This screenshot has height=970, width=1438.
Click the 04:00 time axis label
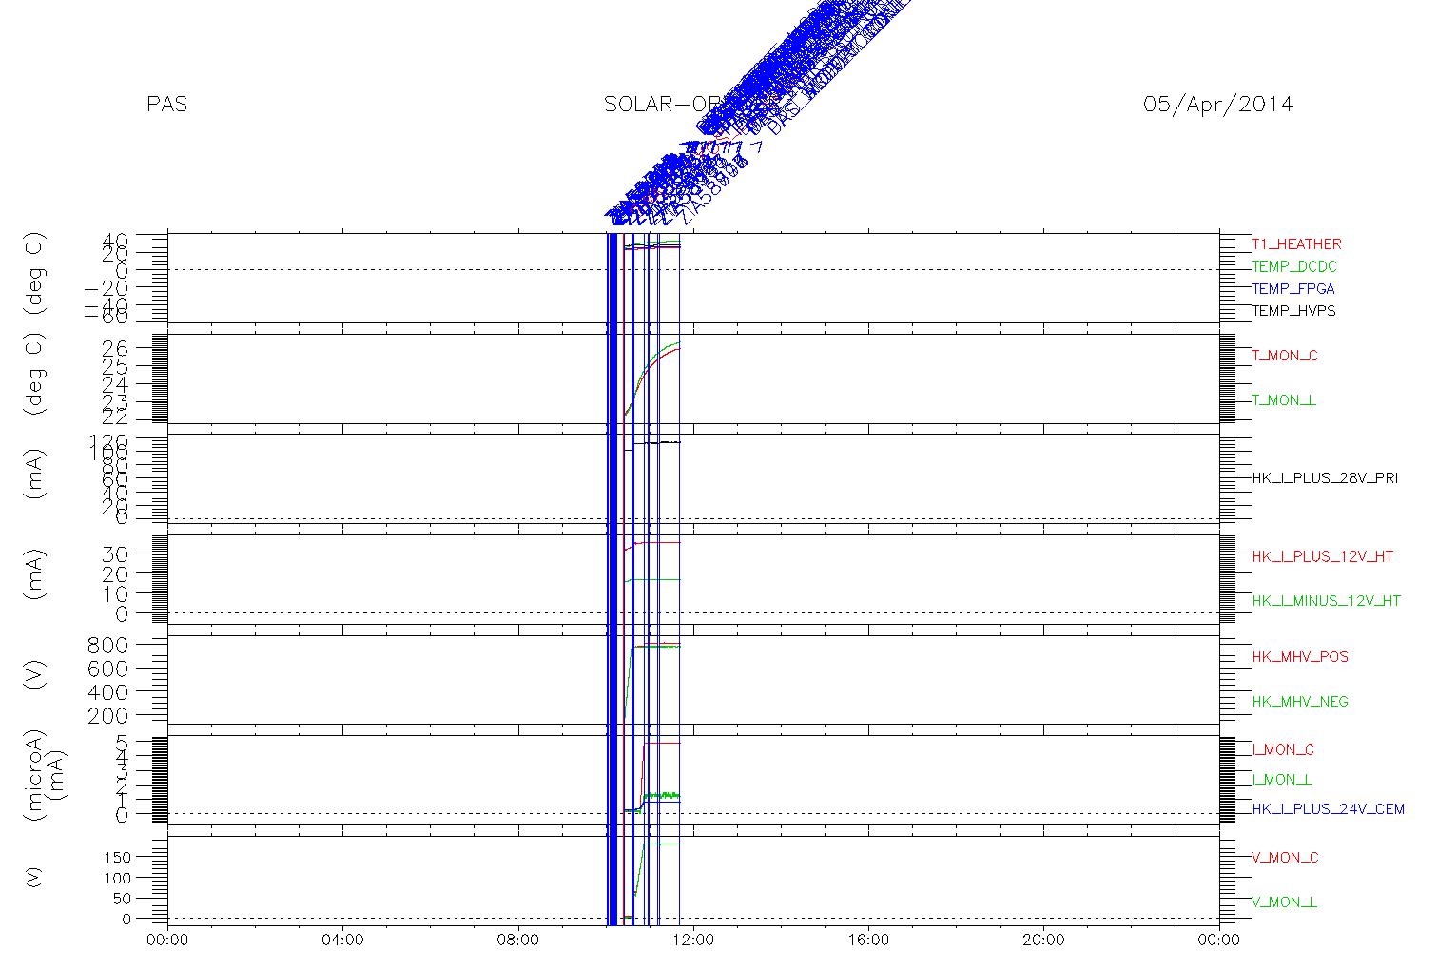click(342, 941)
